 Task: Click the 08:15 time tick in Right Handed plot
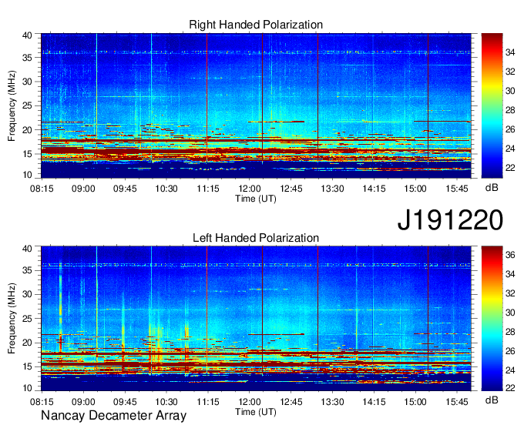click(42, 189)
